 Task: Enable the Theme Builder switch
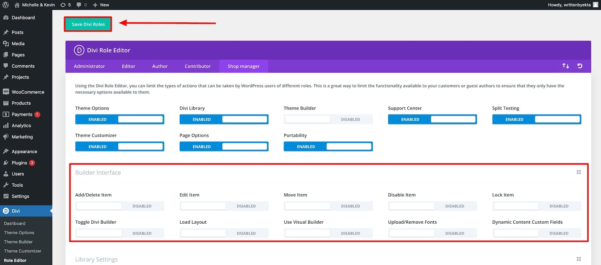click(328, 119)
